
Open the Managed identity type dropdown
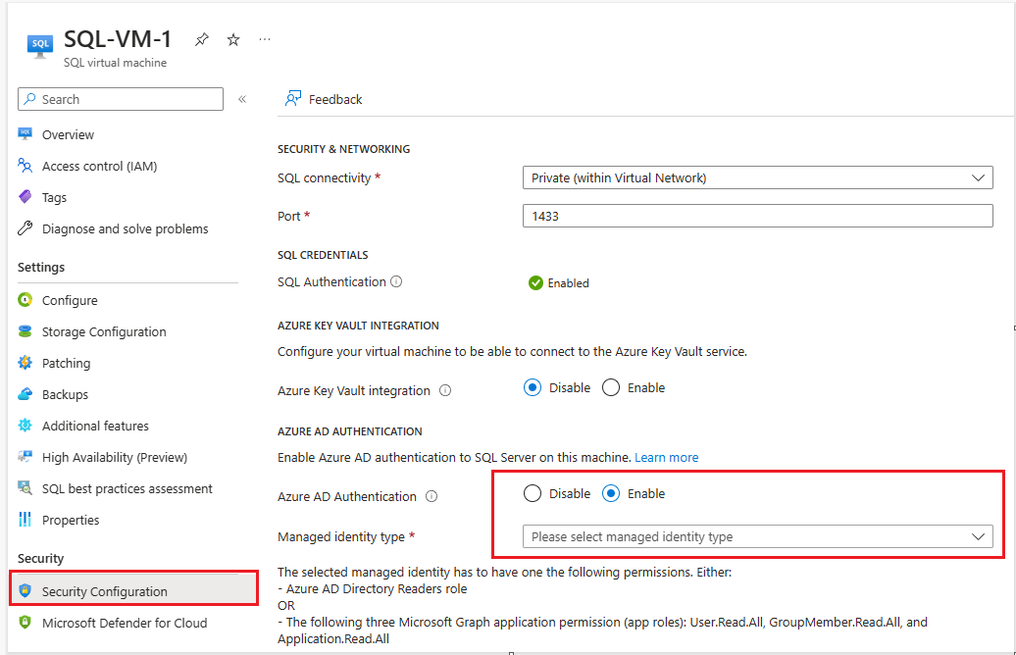click(757, 536)
